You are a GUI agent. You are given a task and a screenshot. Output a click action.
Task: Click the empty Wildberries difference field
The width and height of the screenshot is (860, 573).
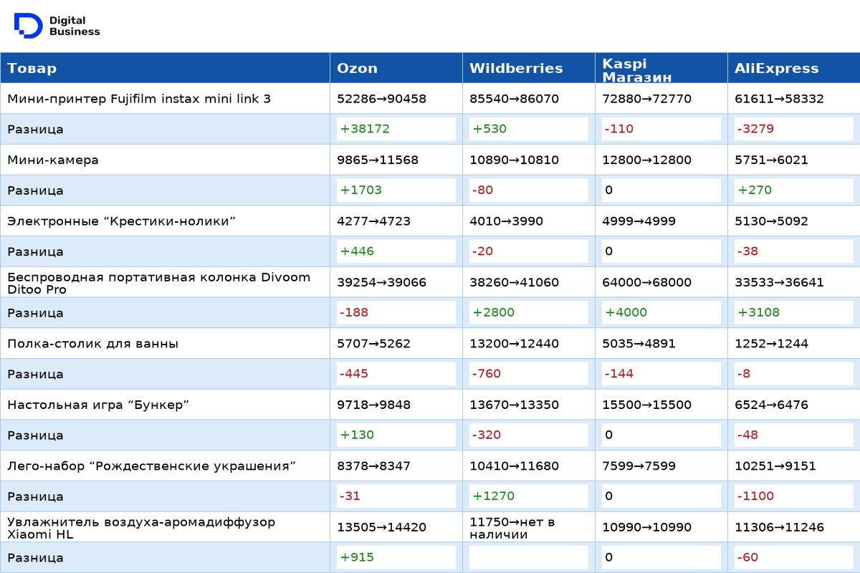pyautogui.click(x=528, y=557)
